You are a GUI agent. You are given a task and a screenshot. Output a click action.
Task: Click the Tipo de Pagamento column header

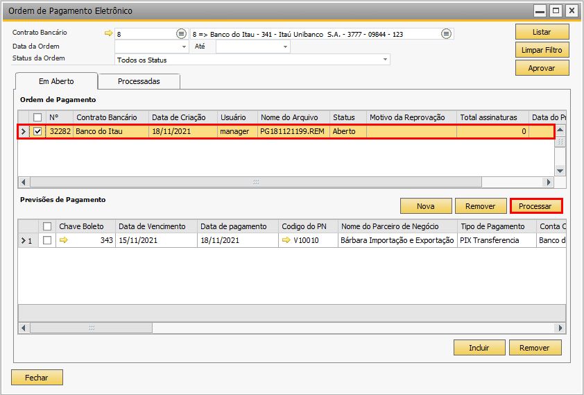(x=497, y=226)
